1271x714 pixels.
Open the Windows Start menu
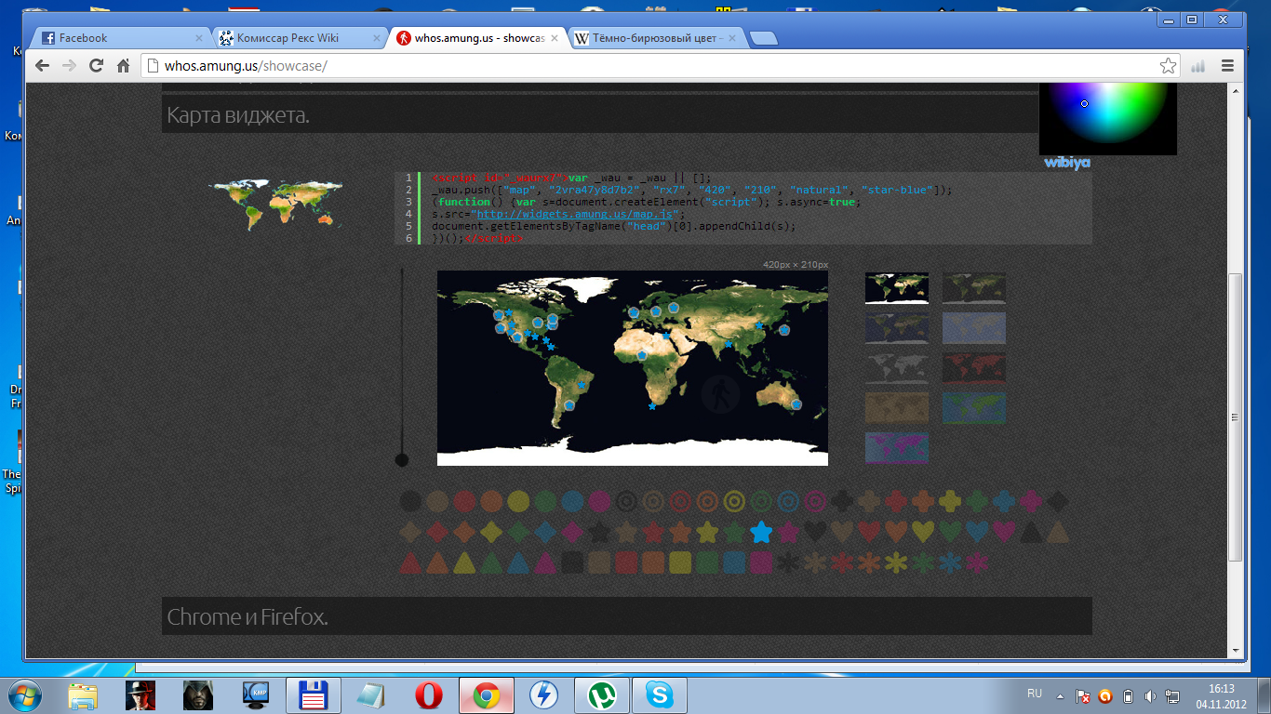click(26, 695)
